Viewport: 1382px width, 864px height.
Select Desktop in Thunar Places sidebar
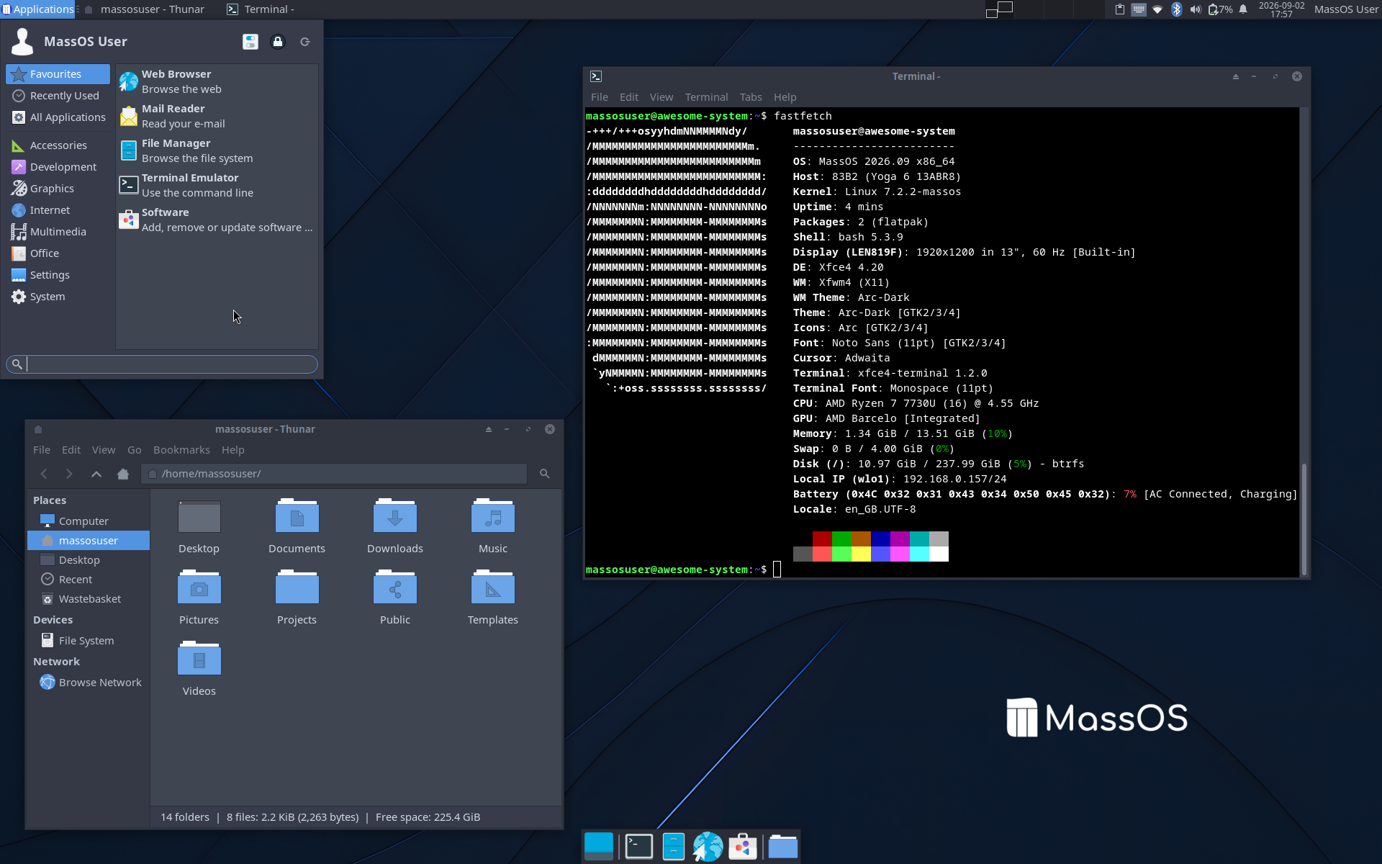point(89,560)
